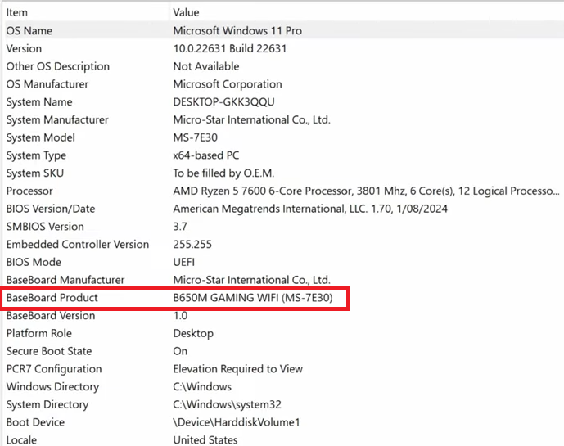Click the System Manufacturer row

57,119
